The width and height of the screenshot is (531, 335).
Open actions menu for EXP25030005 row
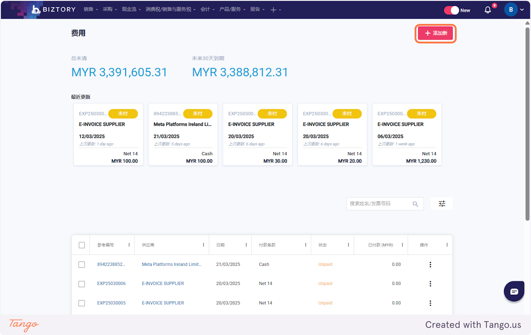click(x=430, y=303)
